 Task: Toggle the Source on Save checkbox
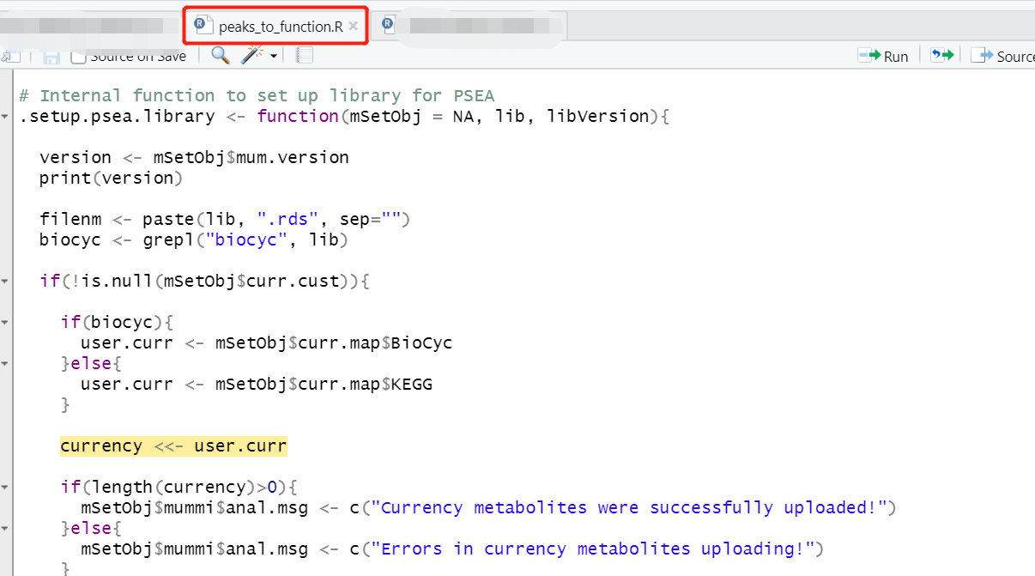[x=78, y=57]
